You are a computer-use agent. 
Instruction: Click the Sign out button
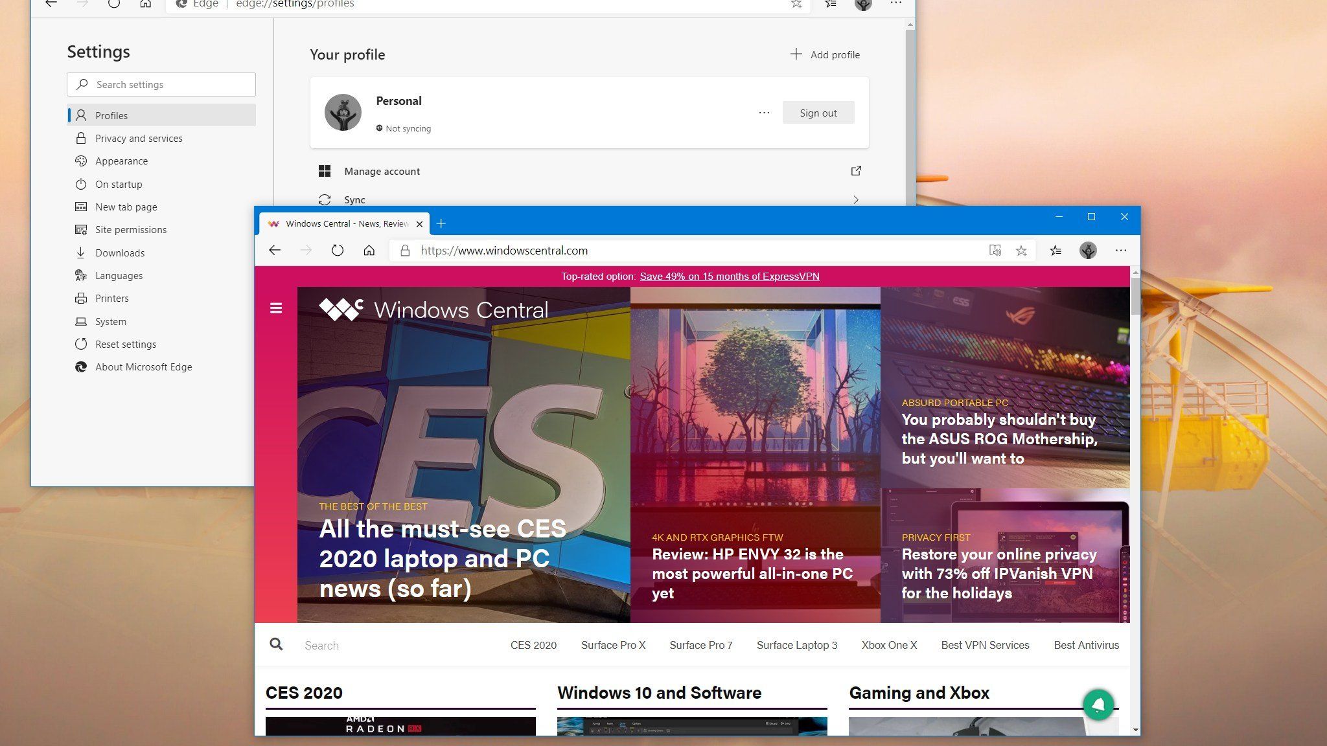click(818, 113)
